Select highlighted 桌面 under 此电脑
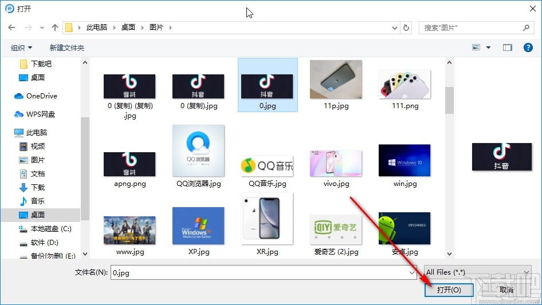Screen dimensions: 542x305 (x=41, y=215)
